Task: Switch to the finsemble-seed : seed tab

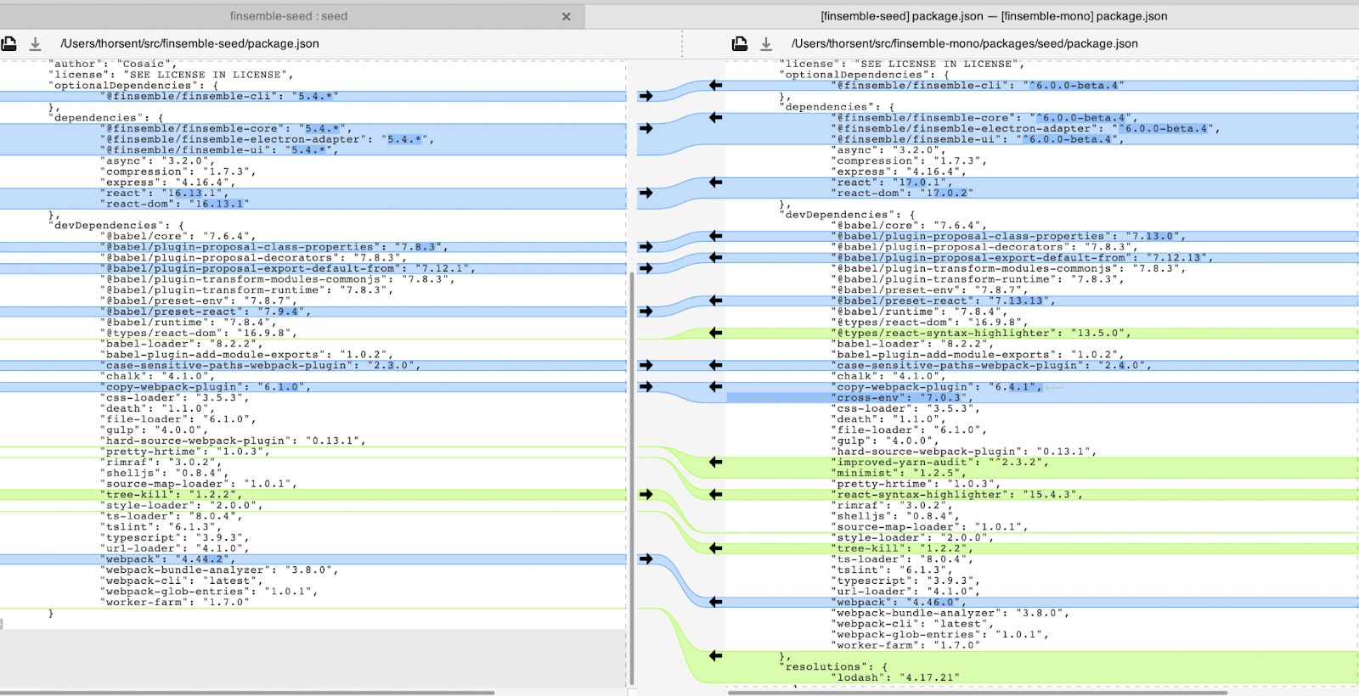Action: pos(289,16)
